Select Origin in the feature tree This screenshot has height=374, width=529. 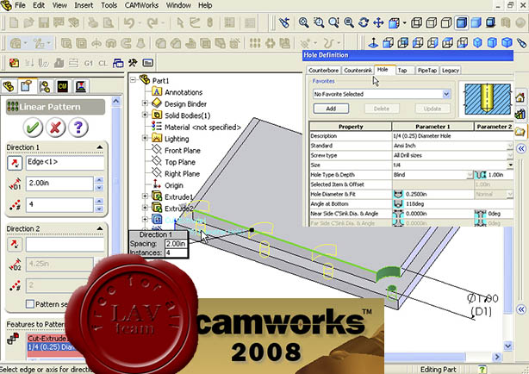coord(174,185)
